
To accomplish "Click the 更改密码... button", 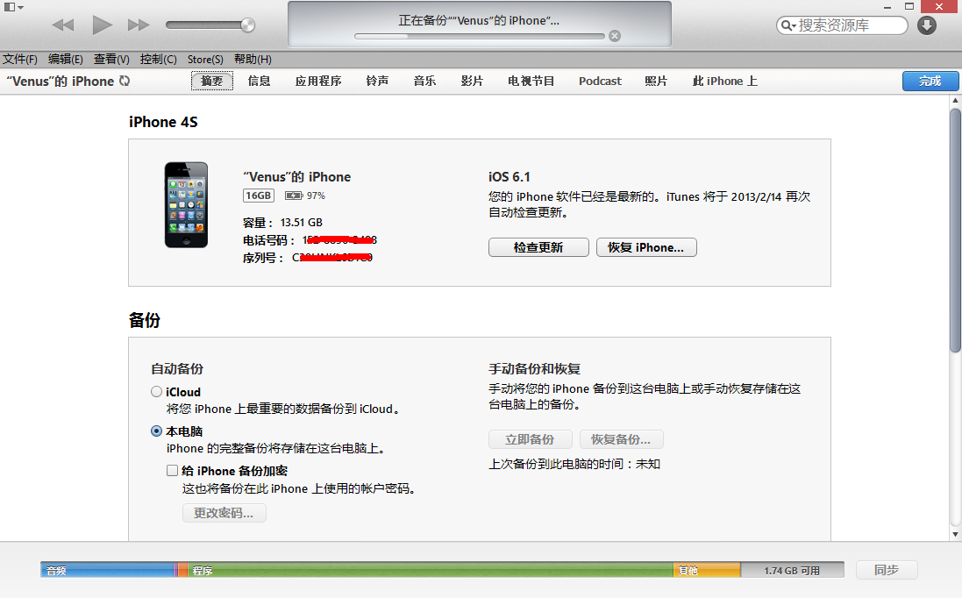I will [x=224, y=513].
